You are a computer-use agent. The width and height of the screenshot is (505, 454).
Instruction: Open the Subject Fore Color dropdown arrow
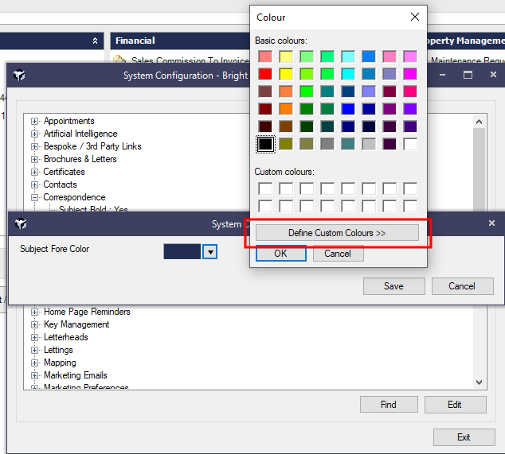[209, 251]
